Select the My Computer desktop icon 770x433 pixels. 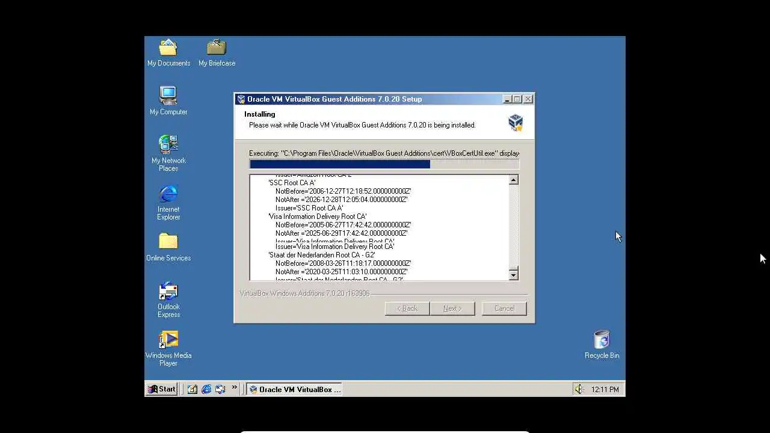pyautogui.click(x=168, y=101)
